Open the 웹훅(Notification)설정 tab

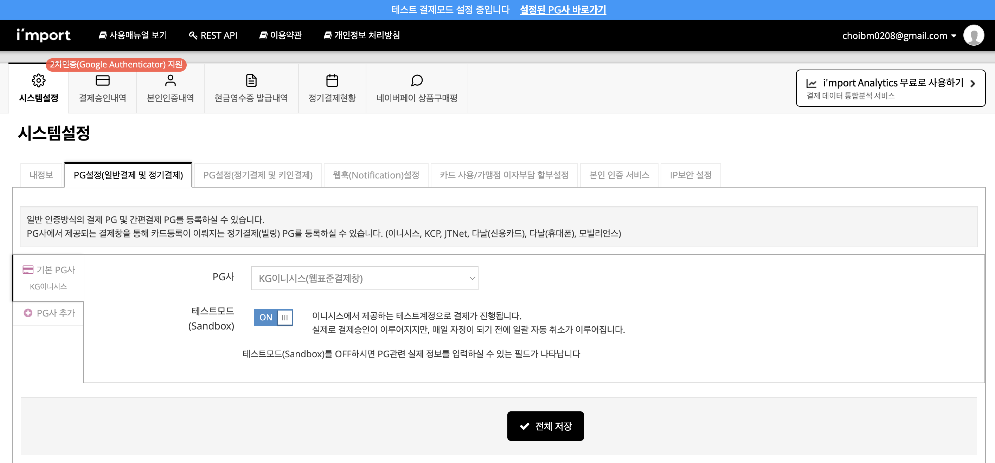pyautogui.click(x=376, y=175)
